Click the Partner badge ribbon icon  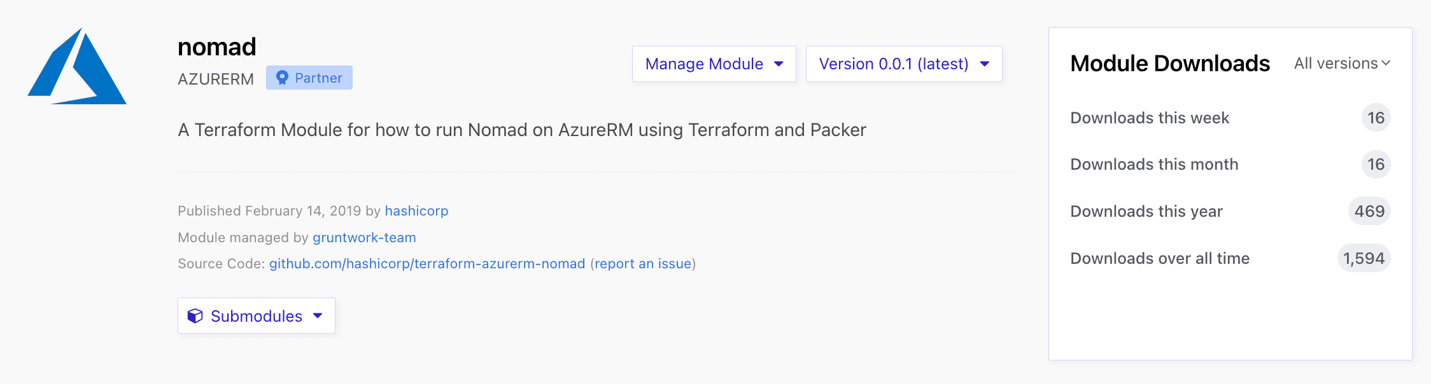tap(282, 78)
